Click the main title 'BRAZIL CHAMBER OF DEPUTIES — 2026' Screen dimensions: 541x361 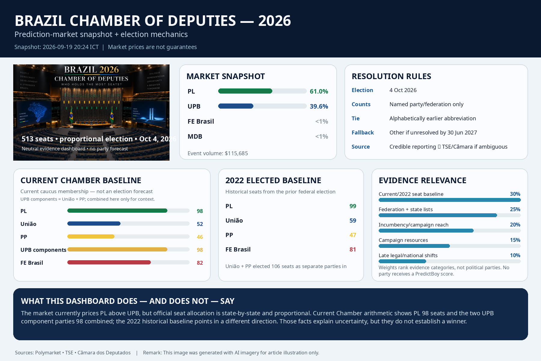click(x=153, y=21)
